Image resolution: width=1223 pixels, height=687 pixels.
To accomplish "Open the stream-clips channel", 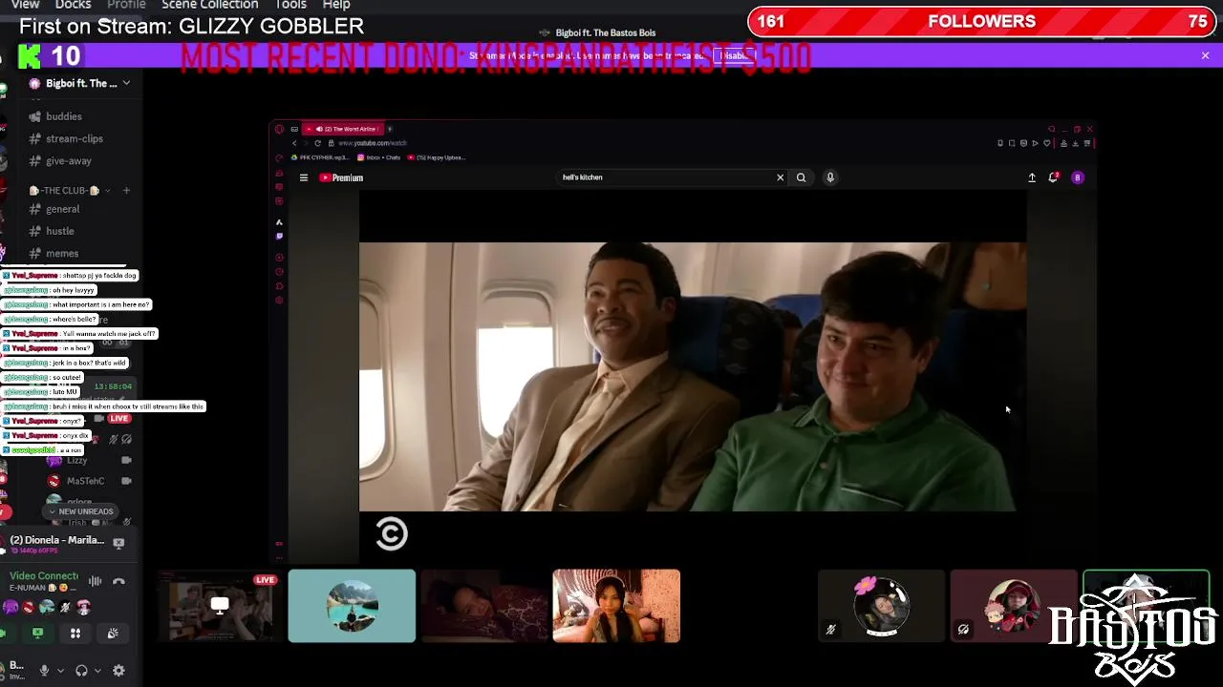I will (x=75, y=138).
